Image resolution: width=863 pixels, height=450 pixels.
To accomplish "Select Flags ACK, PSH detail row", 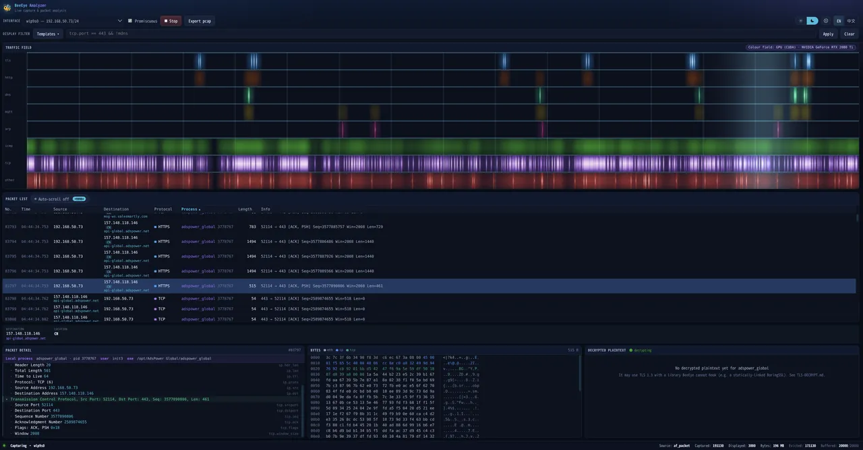I will point(152,428).
